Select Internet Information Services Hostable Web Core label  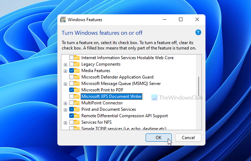pos(127,58)
